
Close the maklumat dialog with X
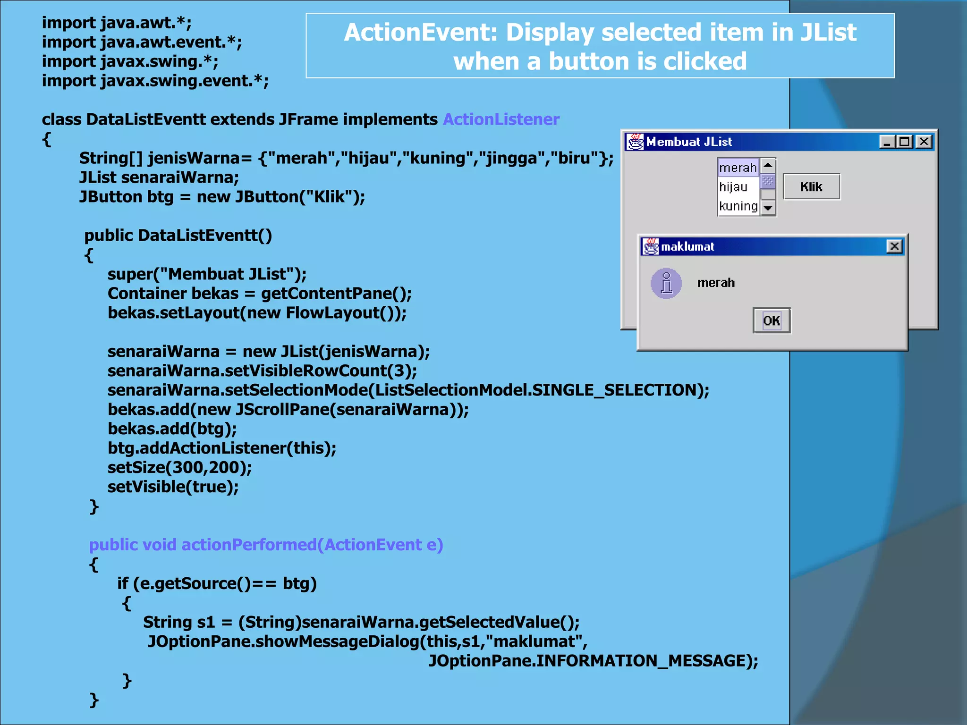pos(894,246)
